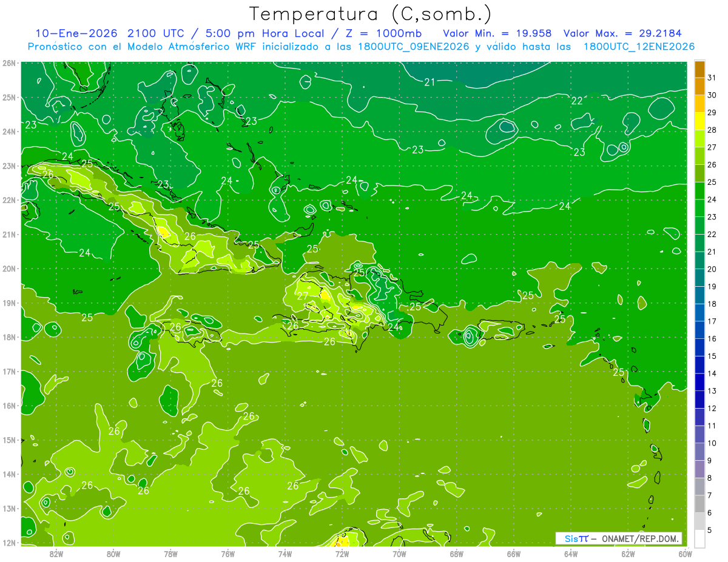Pick the blue color bar segment between 14 and 15
The width and height of the screenshot is (728, 562).
(699, 365)
